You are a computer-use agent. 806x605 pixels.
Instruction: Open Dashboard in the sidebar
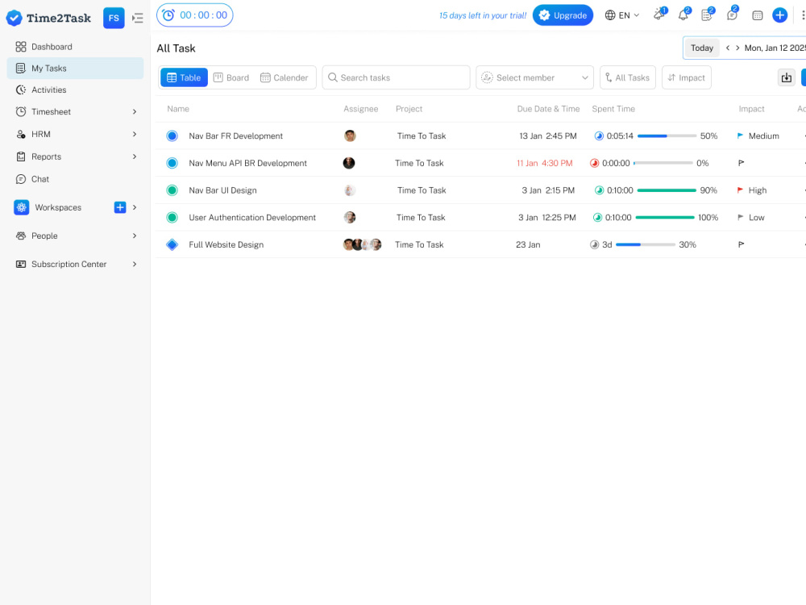[75, 47]
